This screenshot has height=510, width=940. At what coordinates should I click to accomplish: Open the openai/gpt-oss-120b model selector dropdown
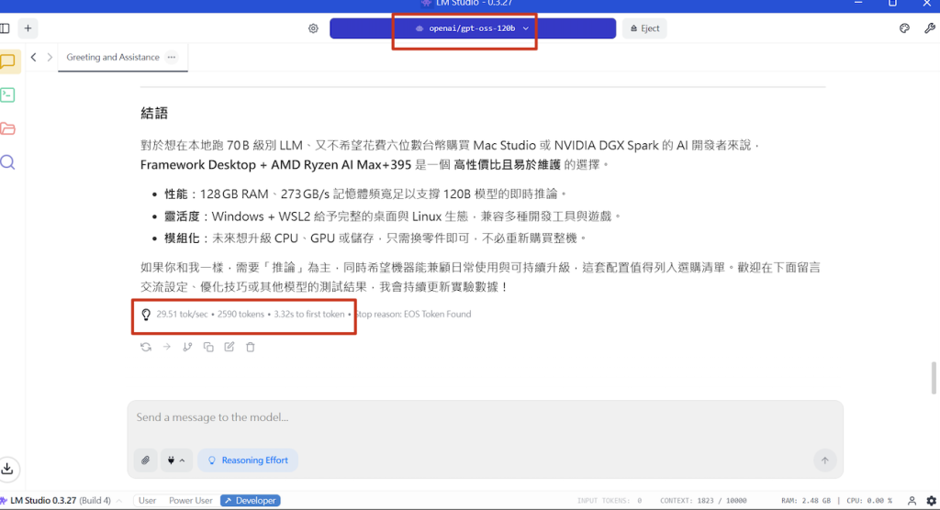(473, 28)
